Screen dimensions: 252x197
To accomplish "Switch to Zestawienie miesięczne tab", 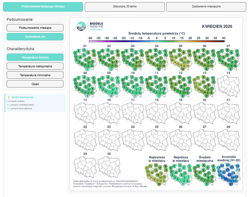I will [206, 6].
